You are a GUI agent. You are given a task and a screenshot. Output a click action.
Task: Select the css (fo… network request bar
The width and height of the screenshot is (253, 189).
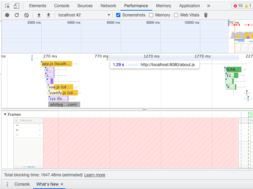58,99
